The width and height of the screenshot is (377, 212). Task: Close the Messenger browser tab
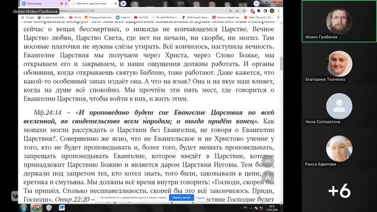(66, 4)
